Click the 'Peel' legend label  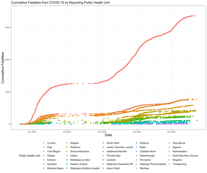coord(49,147)
